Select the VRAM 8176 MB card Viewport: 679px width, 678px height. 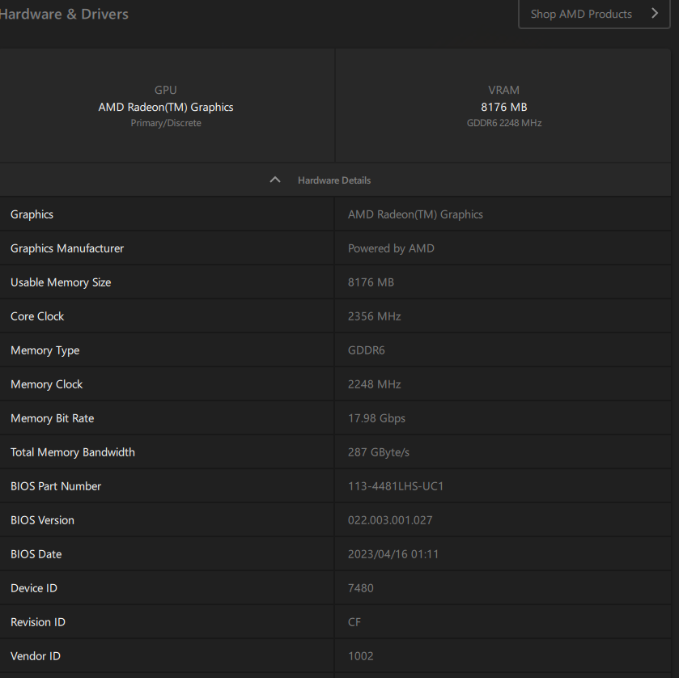(x=503, y=106)
